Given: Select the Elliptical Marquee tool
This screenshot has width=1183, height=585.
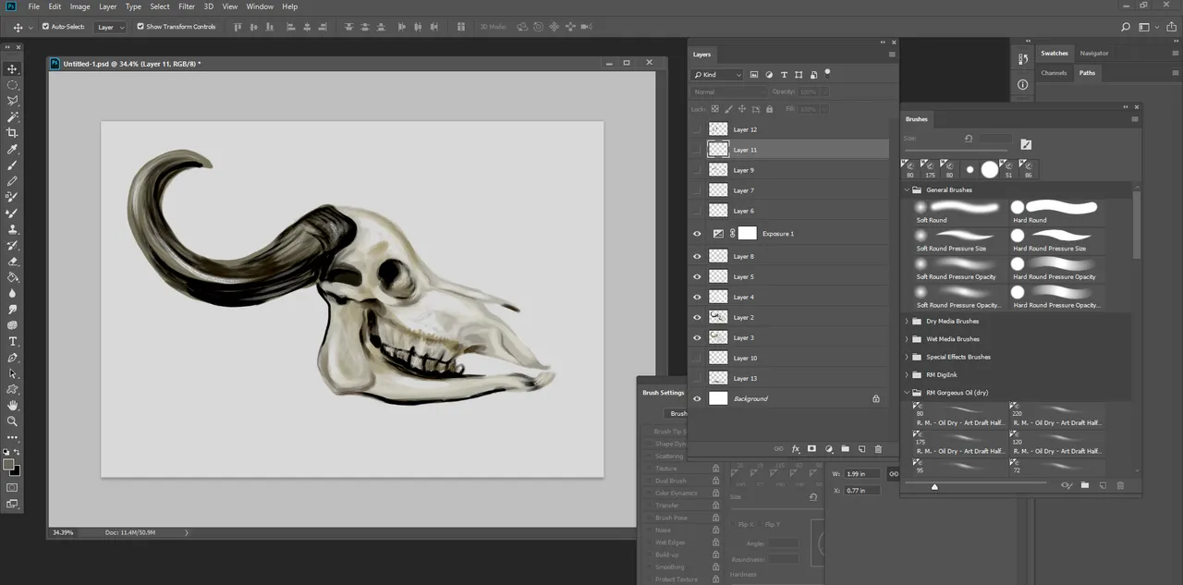Looking at the screenshot, I should 13,85.
